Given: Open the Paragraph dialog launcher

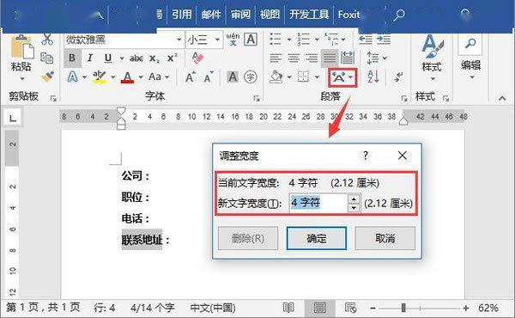Looking at the screenshot, I should tap(404, 98).
